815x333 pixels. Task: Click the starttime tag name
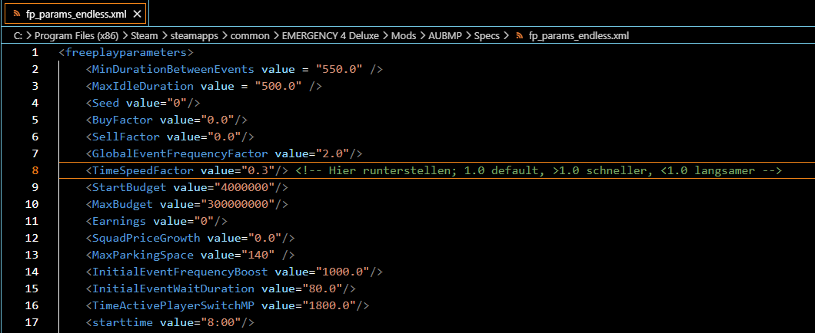(122, 322)
